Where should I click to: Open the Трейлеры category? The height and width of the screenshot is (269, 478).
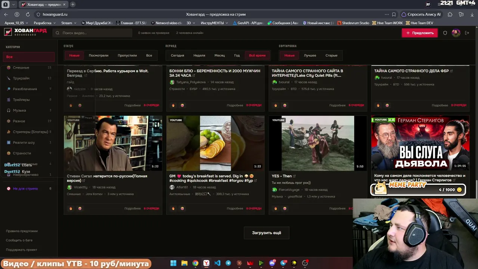click(x=29, y=100)
